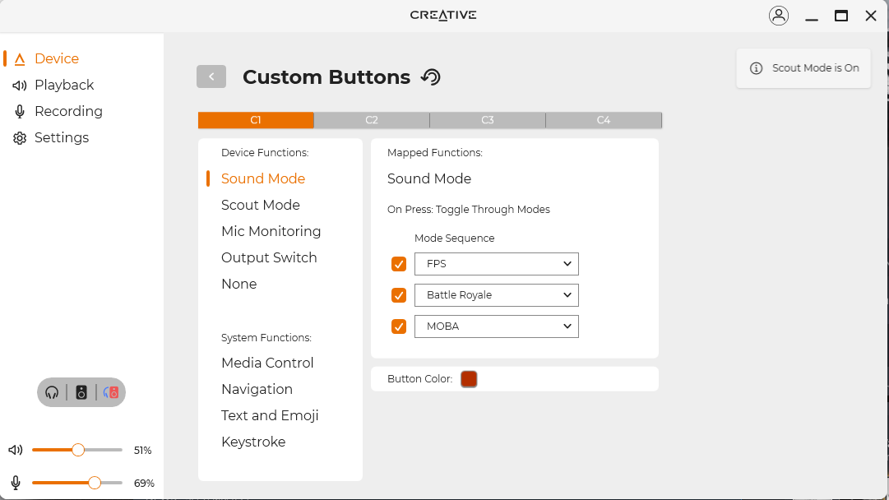889x500 pixels.
Task: Mute via the volume speaker icon
Action: coord(16,450)
